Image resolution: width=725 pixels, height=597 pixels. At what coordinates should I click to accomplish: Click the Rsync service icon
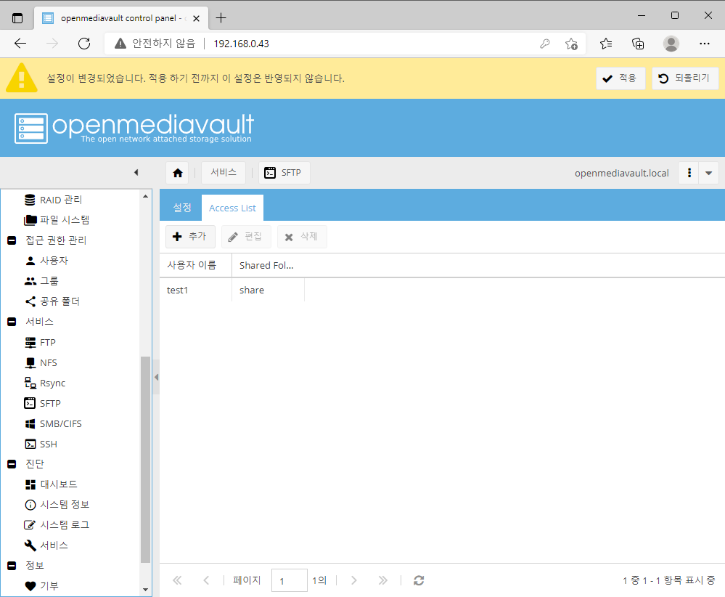[30, 383]
